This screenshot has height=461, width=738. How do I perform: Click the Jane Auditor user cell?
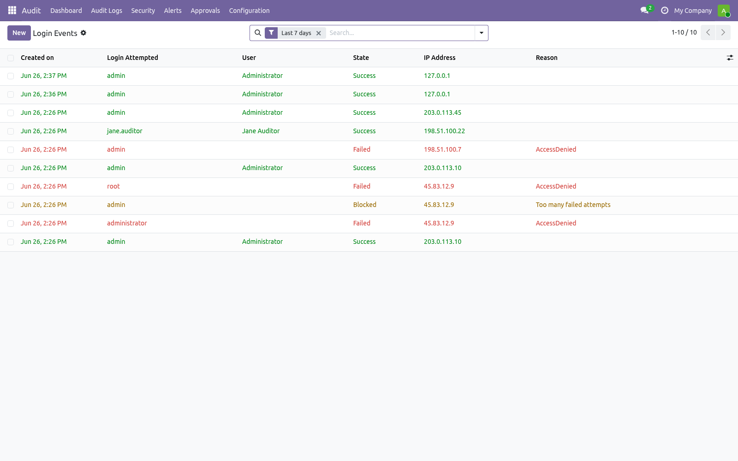[x=261, y=131]
